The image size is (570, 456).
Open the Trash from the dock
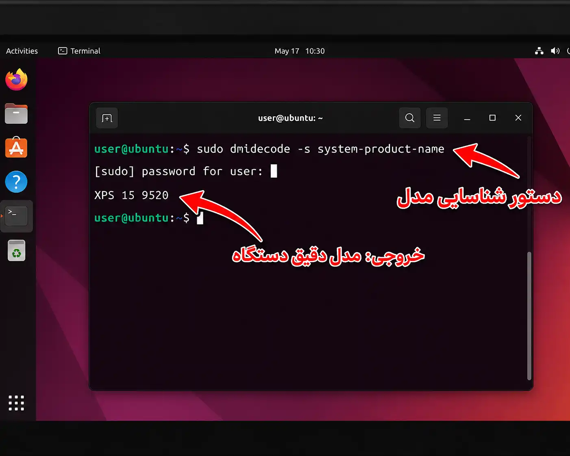(x=16, y=250)
